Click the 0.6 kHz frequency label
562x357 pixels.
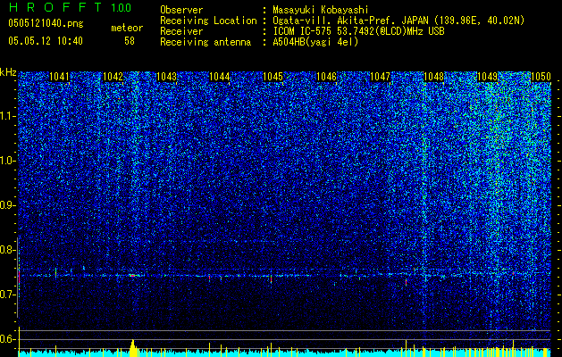click(8, 339)
